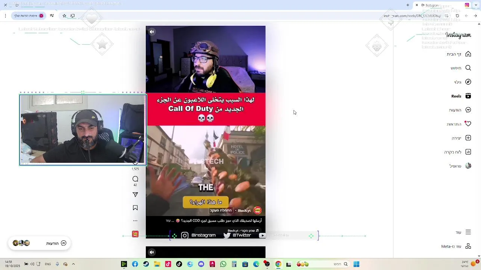
Task: Show hidden system tray icons chevron
Action: (x=73, y=264)
